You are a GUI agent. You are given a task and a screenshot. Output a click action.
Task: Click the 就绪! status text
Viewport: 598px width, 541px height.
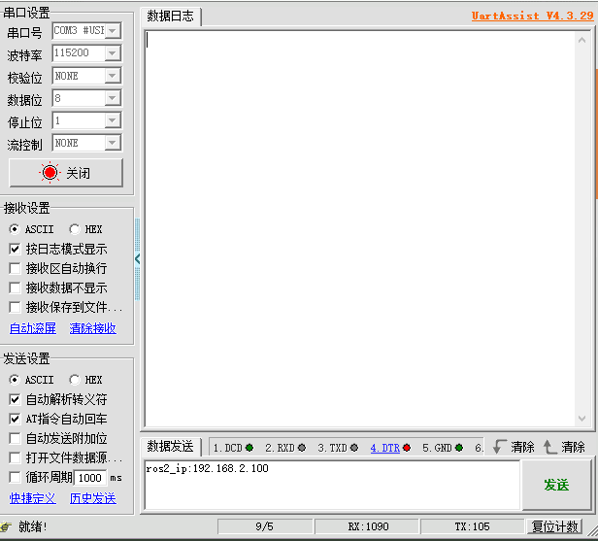coord(33,526)
